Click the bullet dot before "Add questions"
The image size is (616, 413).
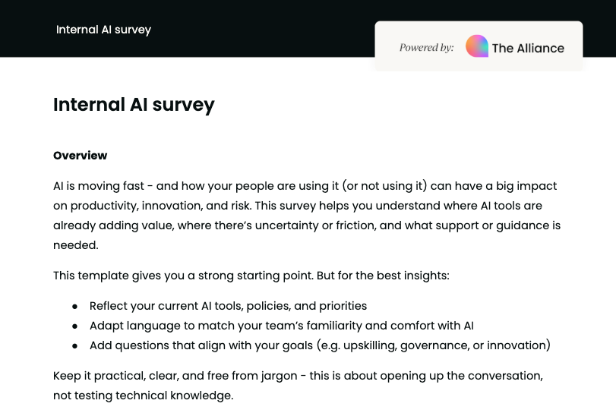click(75, 345)
